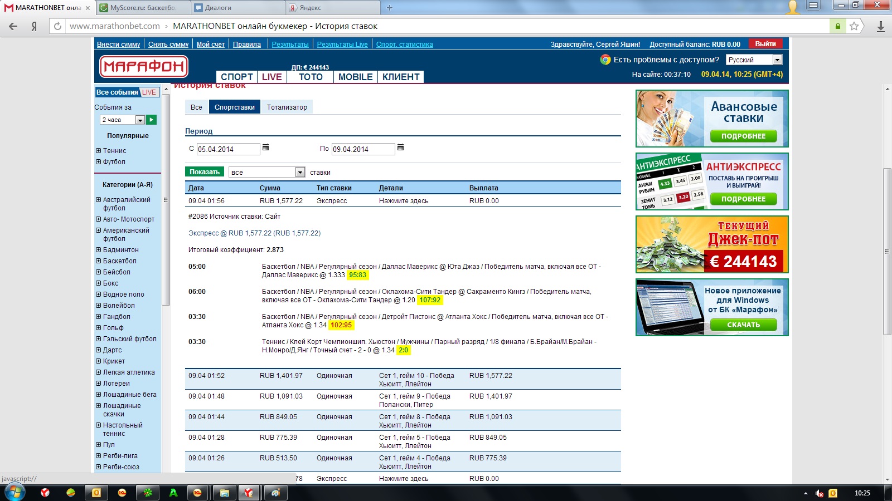This screenshot has width=892, height=501.
Task: Open 'Снять сумму' link
Action: tap(168, 45)
